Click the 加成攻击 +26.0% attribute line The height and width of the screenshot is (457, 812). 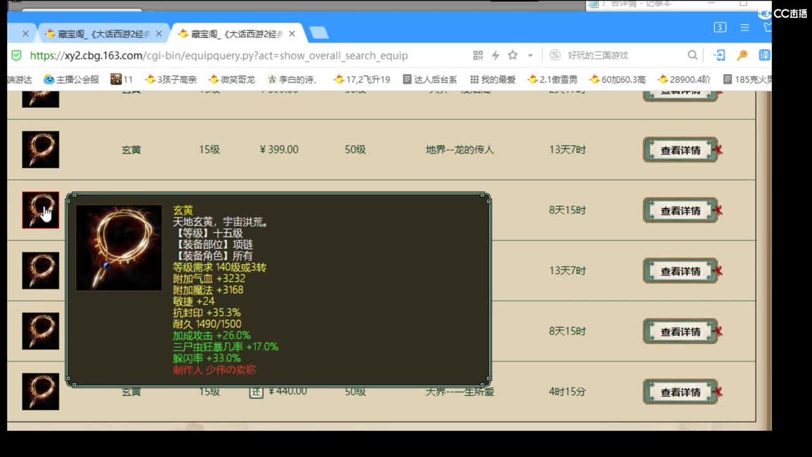coord(212,335)
